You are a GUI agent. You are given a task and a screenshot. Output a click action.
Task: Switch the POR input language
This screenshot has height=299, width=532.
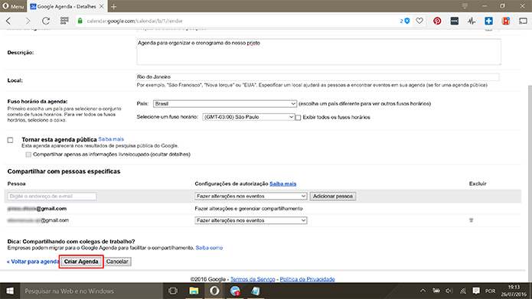490,291
